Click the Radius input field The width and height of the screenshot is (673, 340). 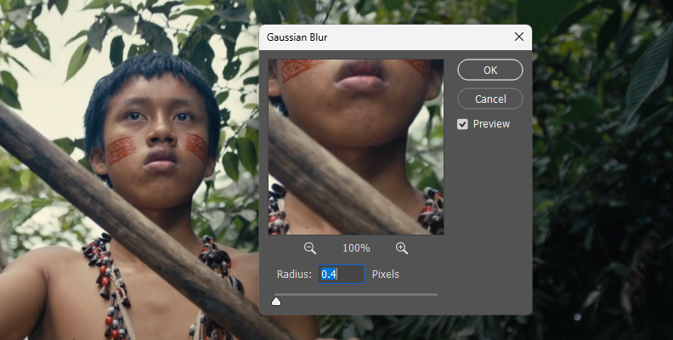click(341, 274)
